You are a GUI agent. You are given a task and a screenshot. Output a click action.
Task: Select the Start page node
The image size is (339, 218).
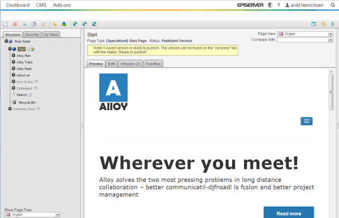coord(22,49)
